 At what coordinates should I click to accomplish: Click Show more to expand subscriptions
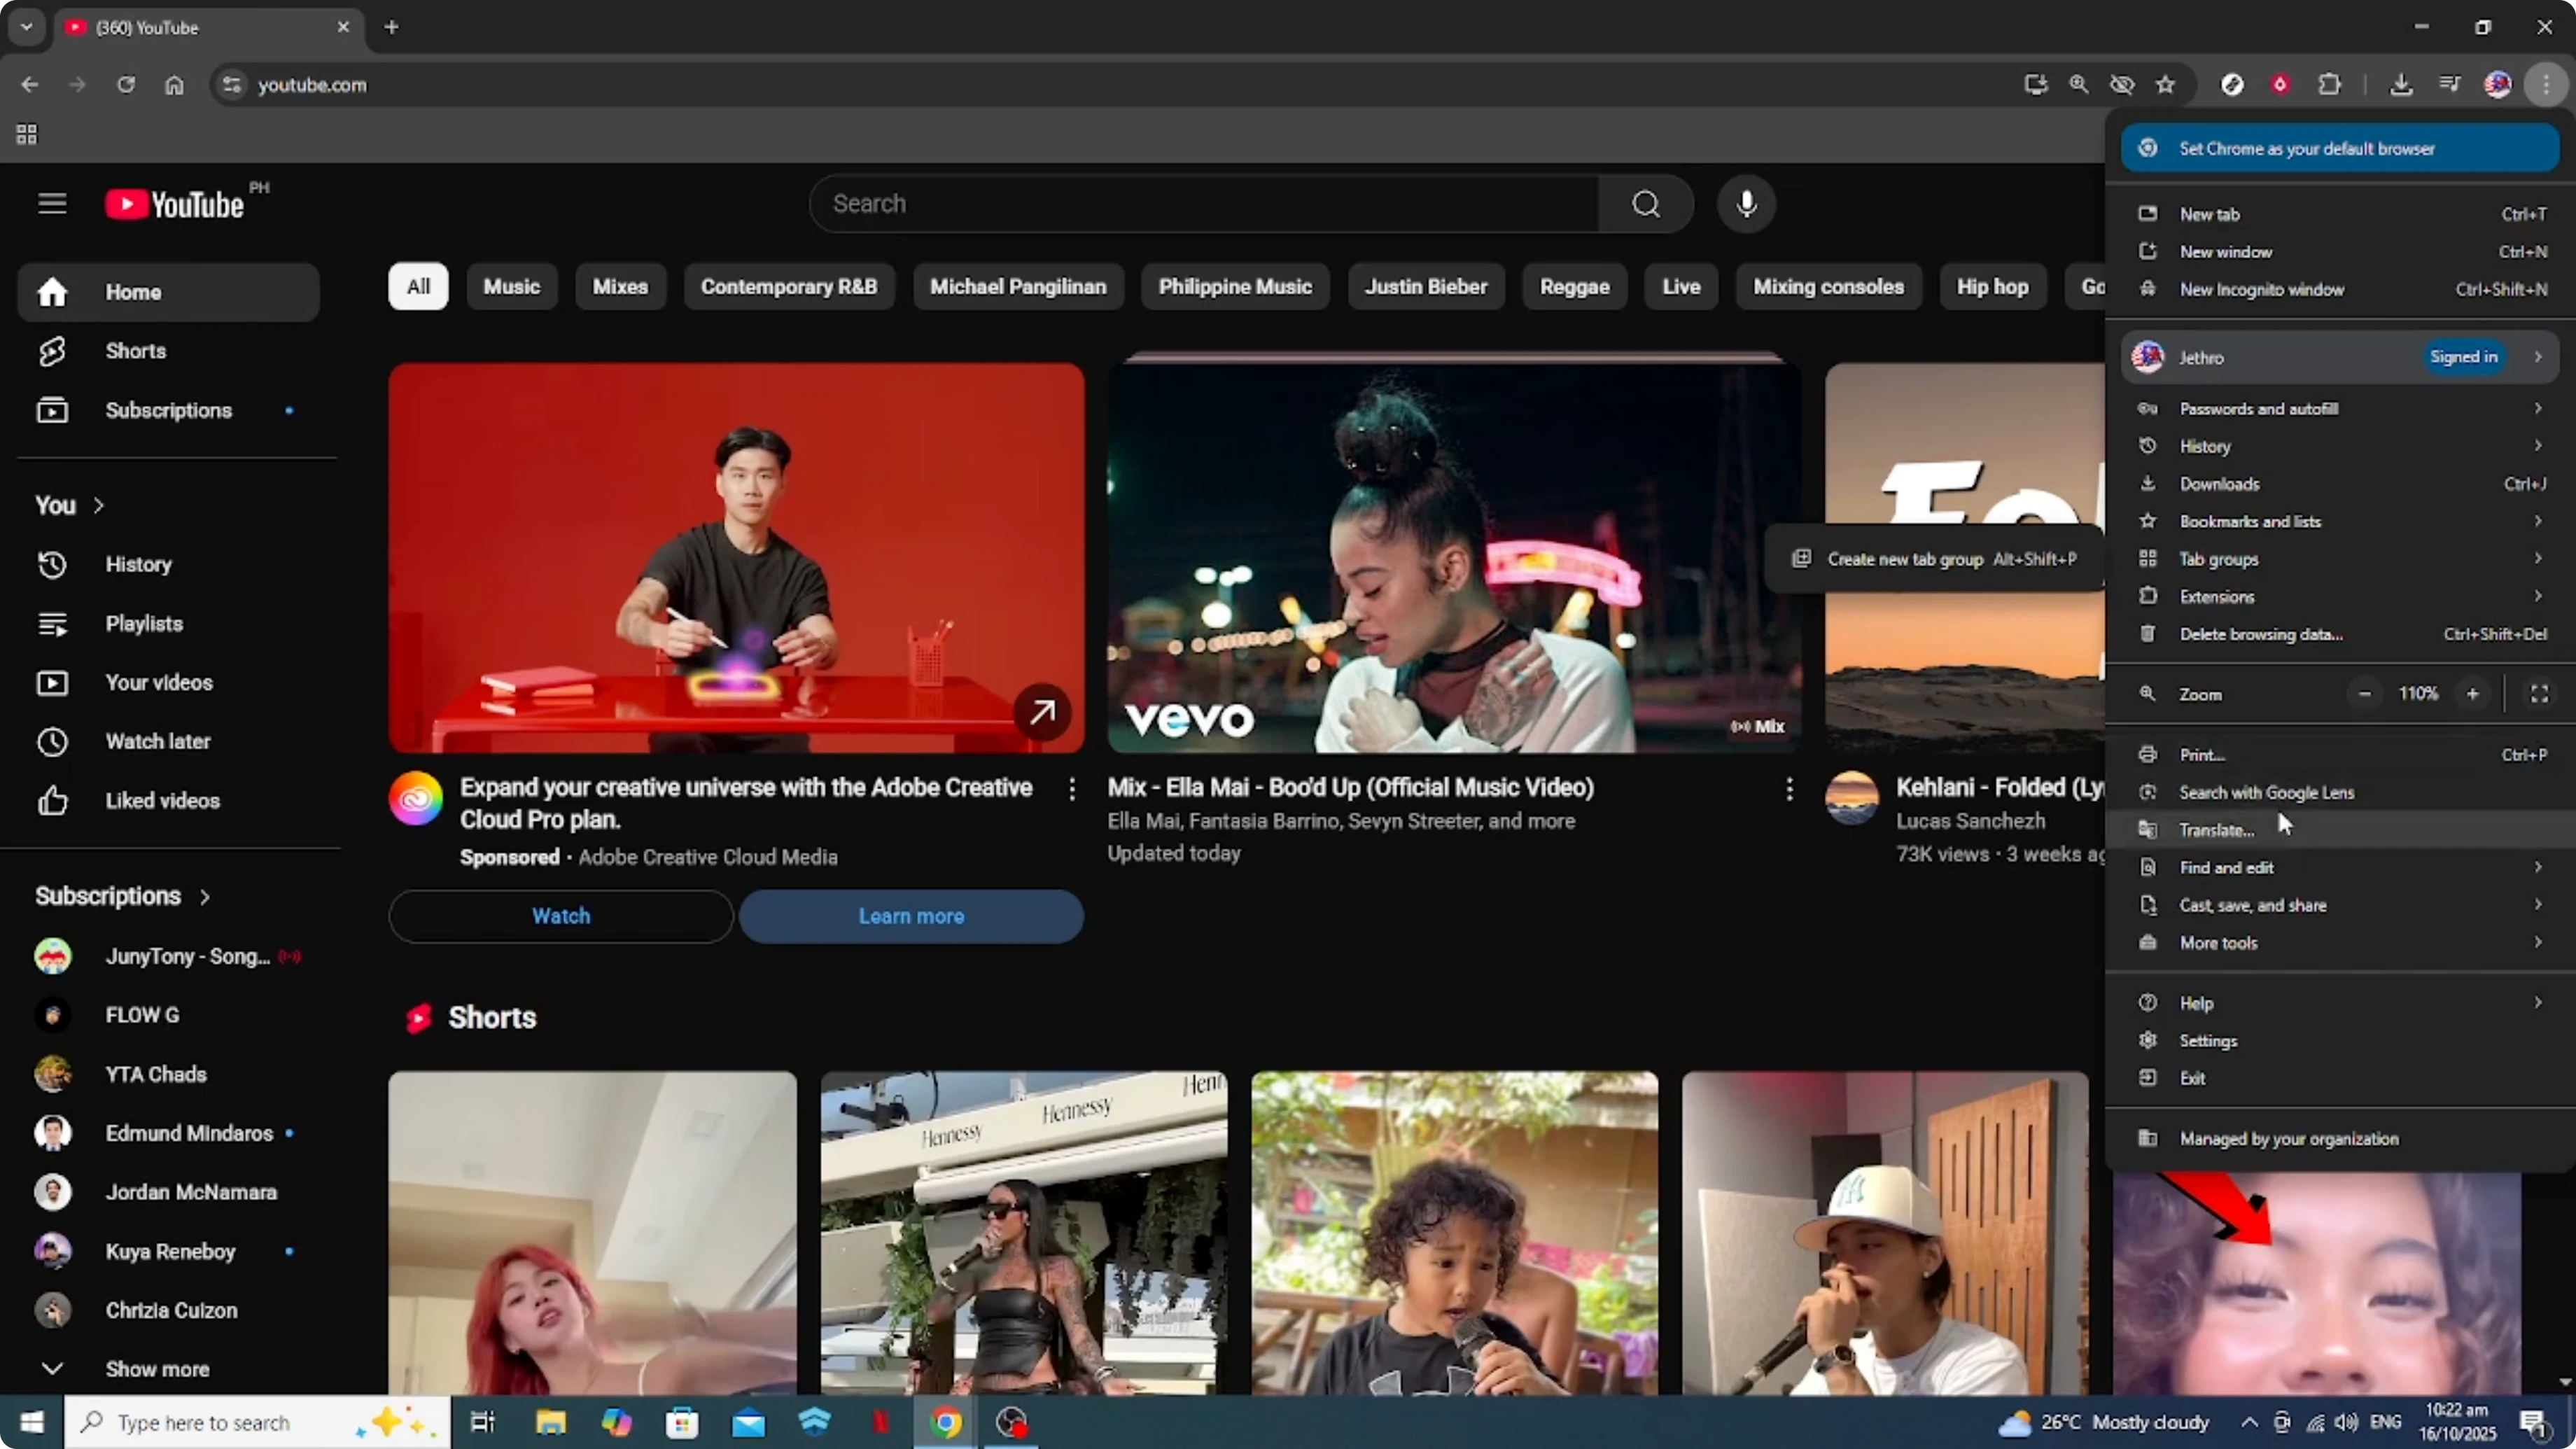(156, 1368)
